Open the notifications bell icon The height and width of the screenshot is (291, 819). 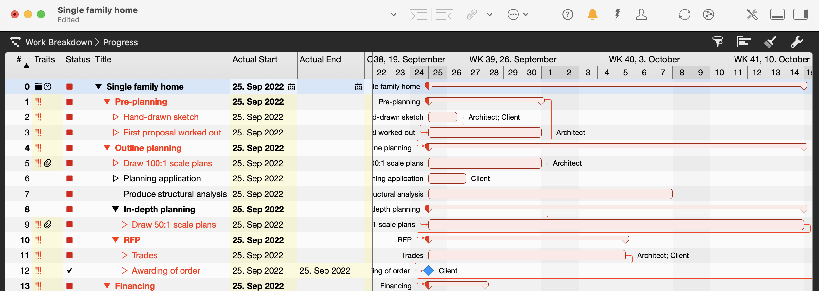(592, 14)
